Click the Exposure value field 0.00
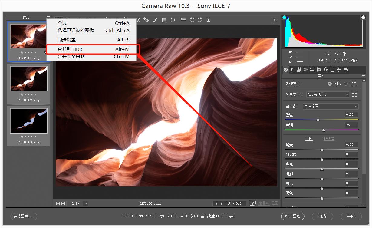Screen dimensions: 372x228 point(352,144)
